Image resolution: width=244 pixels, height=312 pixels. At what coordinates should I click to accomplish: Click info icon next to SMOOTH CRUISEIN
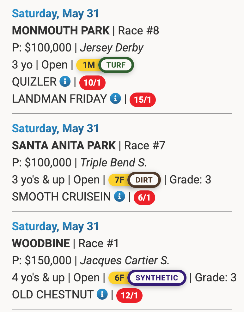[119, 196]
